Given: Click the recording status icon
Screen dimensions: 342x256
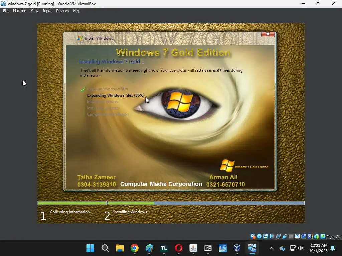Looking at the screenshot, I should tap(304, 236).
